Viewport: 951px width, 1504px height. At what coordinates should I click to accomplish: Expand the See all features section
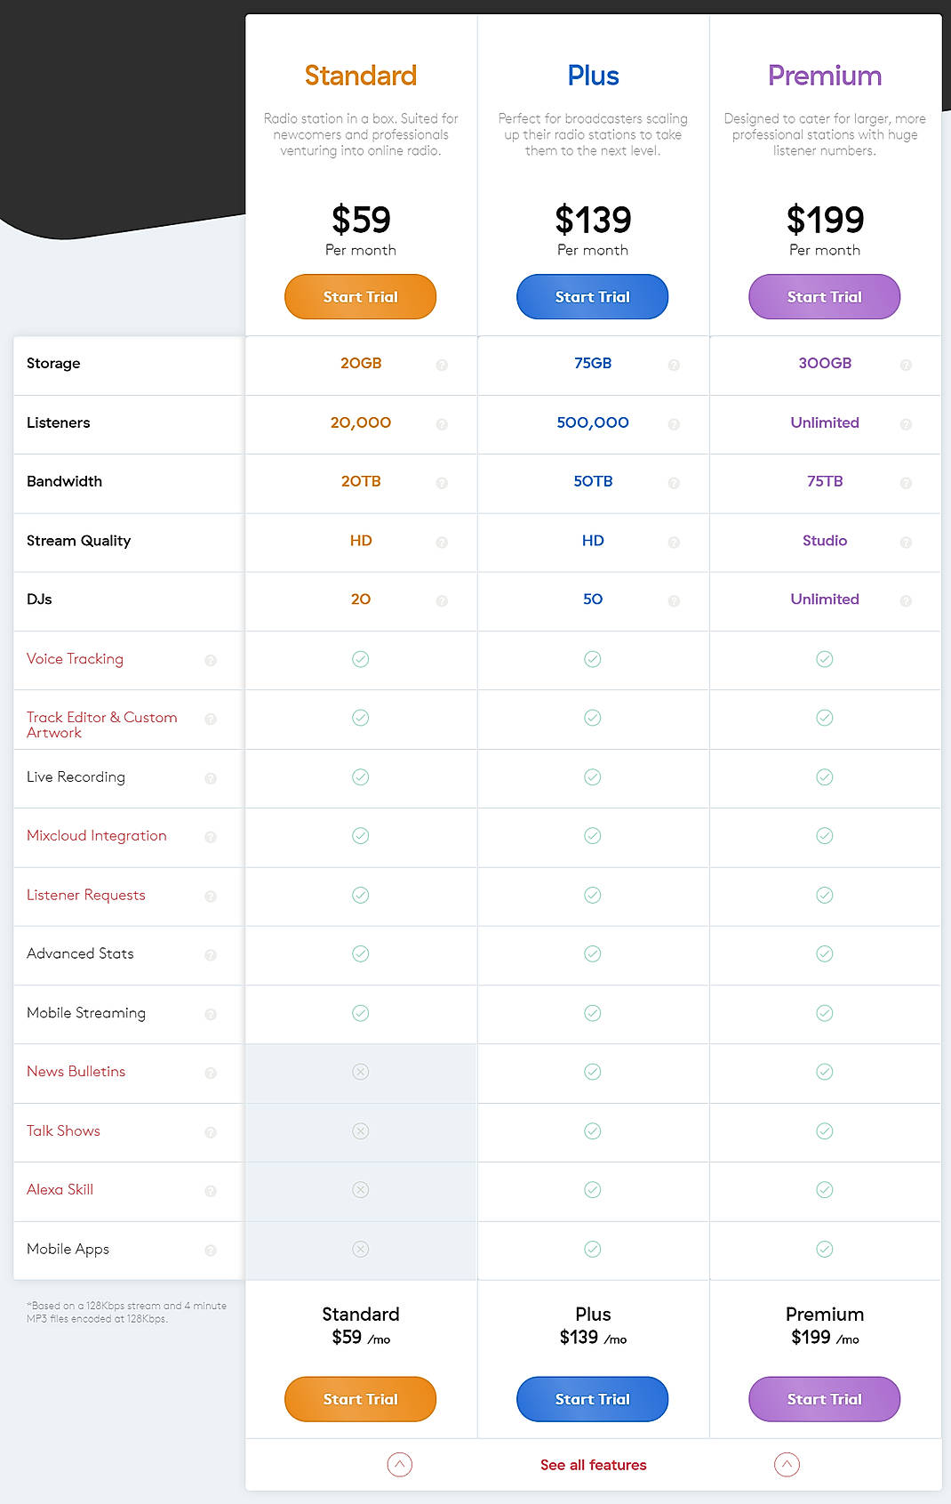click(593, 1464)
